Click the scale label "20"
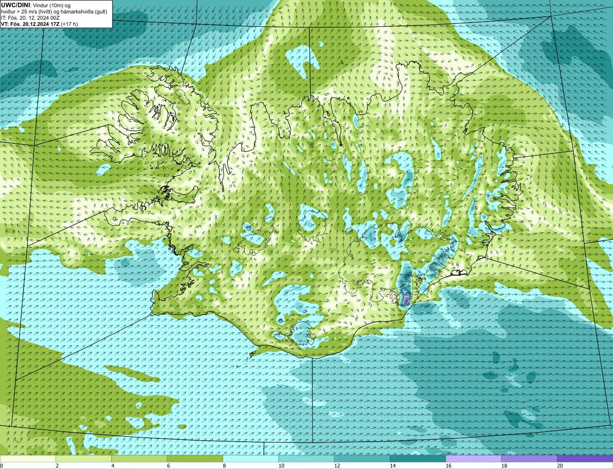The image size is (613, 469). point(559,466)
